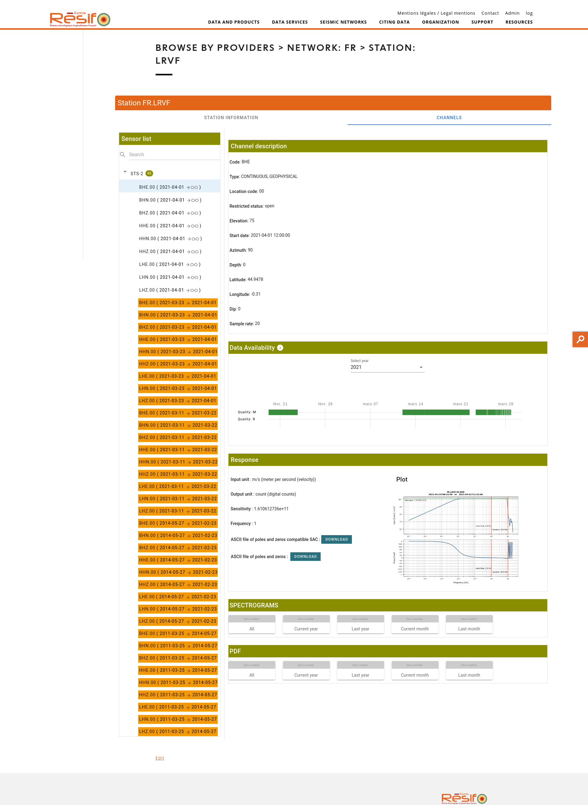
Task: Click the mars 28 striped availability bar
Action: coord(493,412)
